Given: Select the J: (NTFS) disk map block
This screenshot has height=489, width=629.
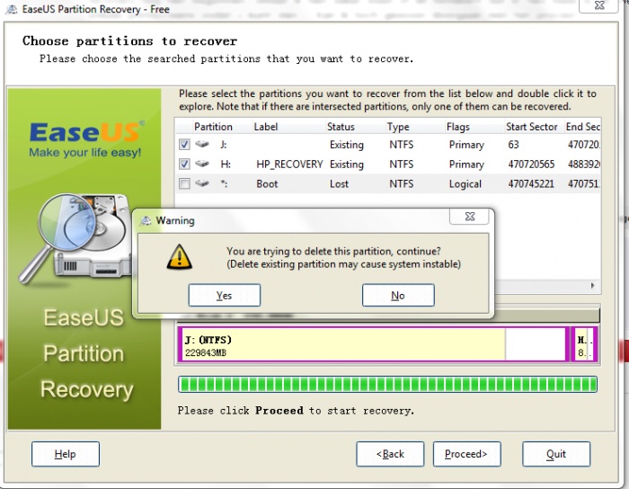Looking at the screenshot, I should tap(373, 345).
